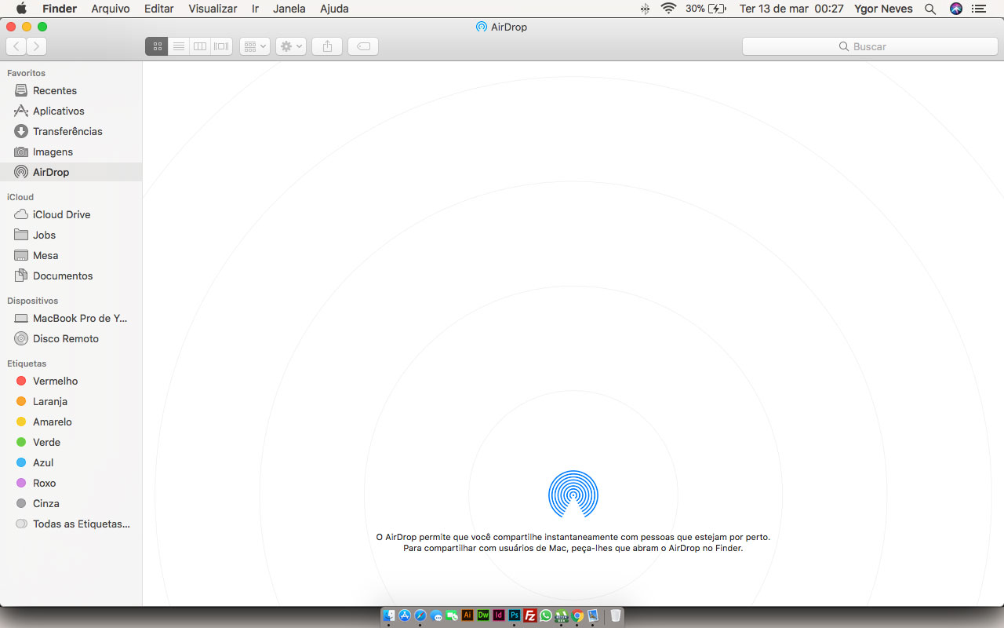Launch Adobe Illustrator from the Dock

(x=467, y=615)
